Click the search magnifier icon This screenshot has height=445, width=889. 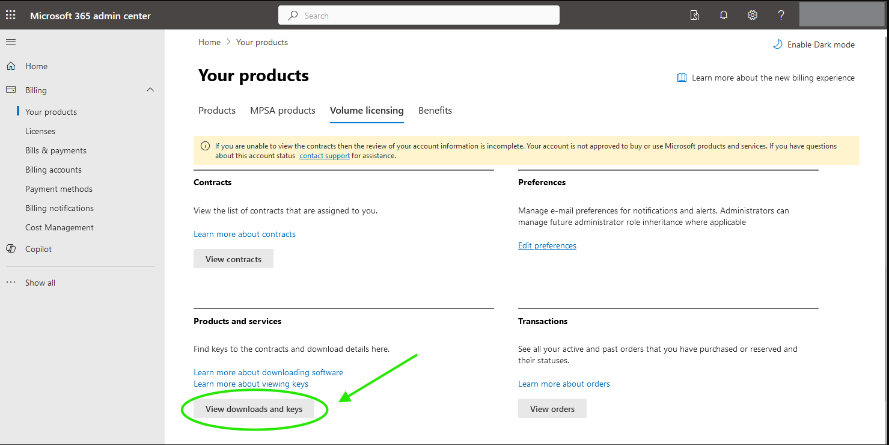(292, 14)
